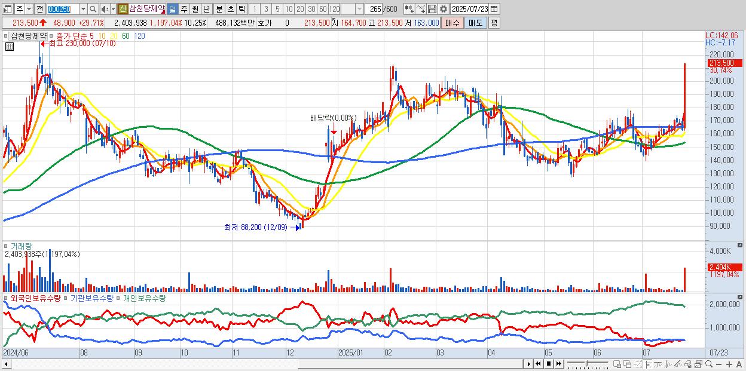Screen dimensions: 746x371
Task: Click the zoom magnifier icon in bottom toolbar
Action: pos(709,364)
